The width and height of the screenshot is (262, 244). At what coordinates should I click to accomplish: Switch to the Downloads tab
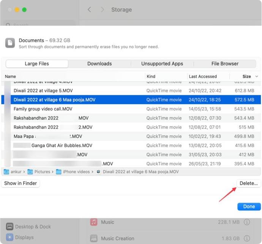99,64
